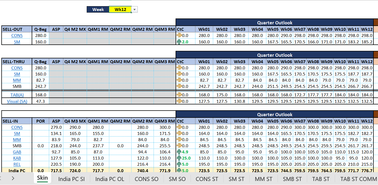Image resolution: width=378 pixels, height=185 pixels.
Task: Select the yellow Wk12 week cell
Action: click(x=120, y=10)
